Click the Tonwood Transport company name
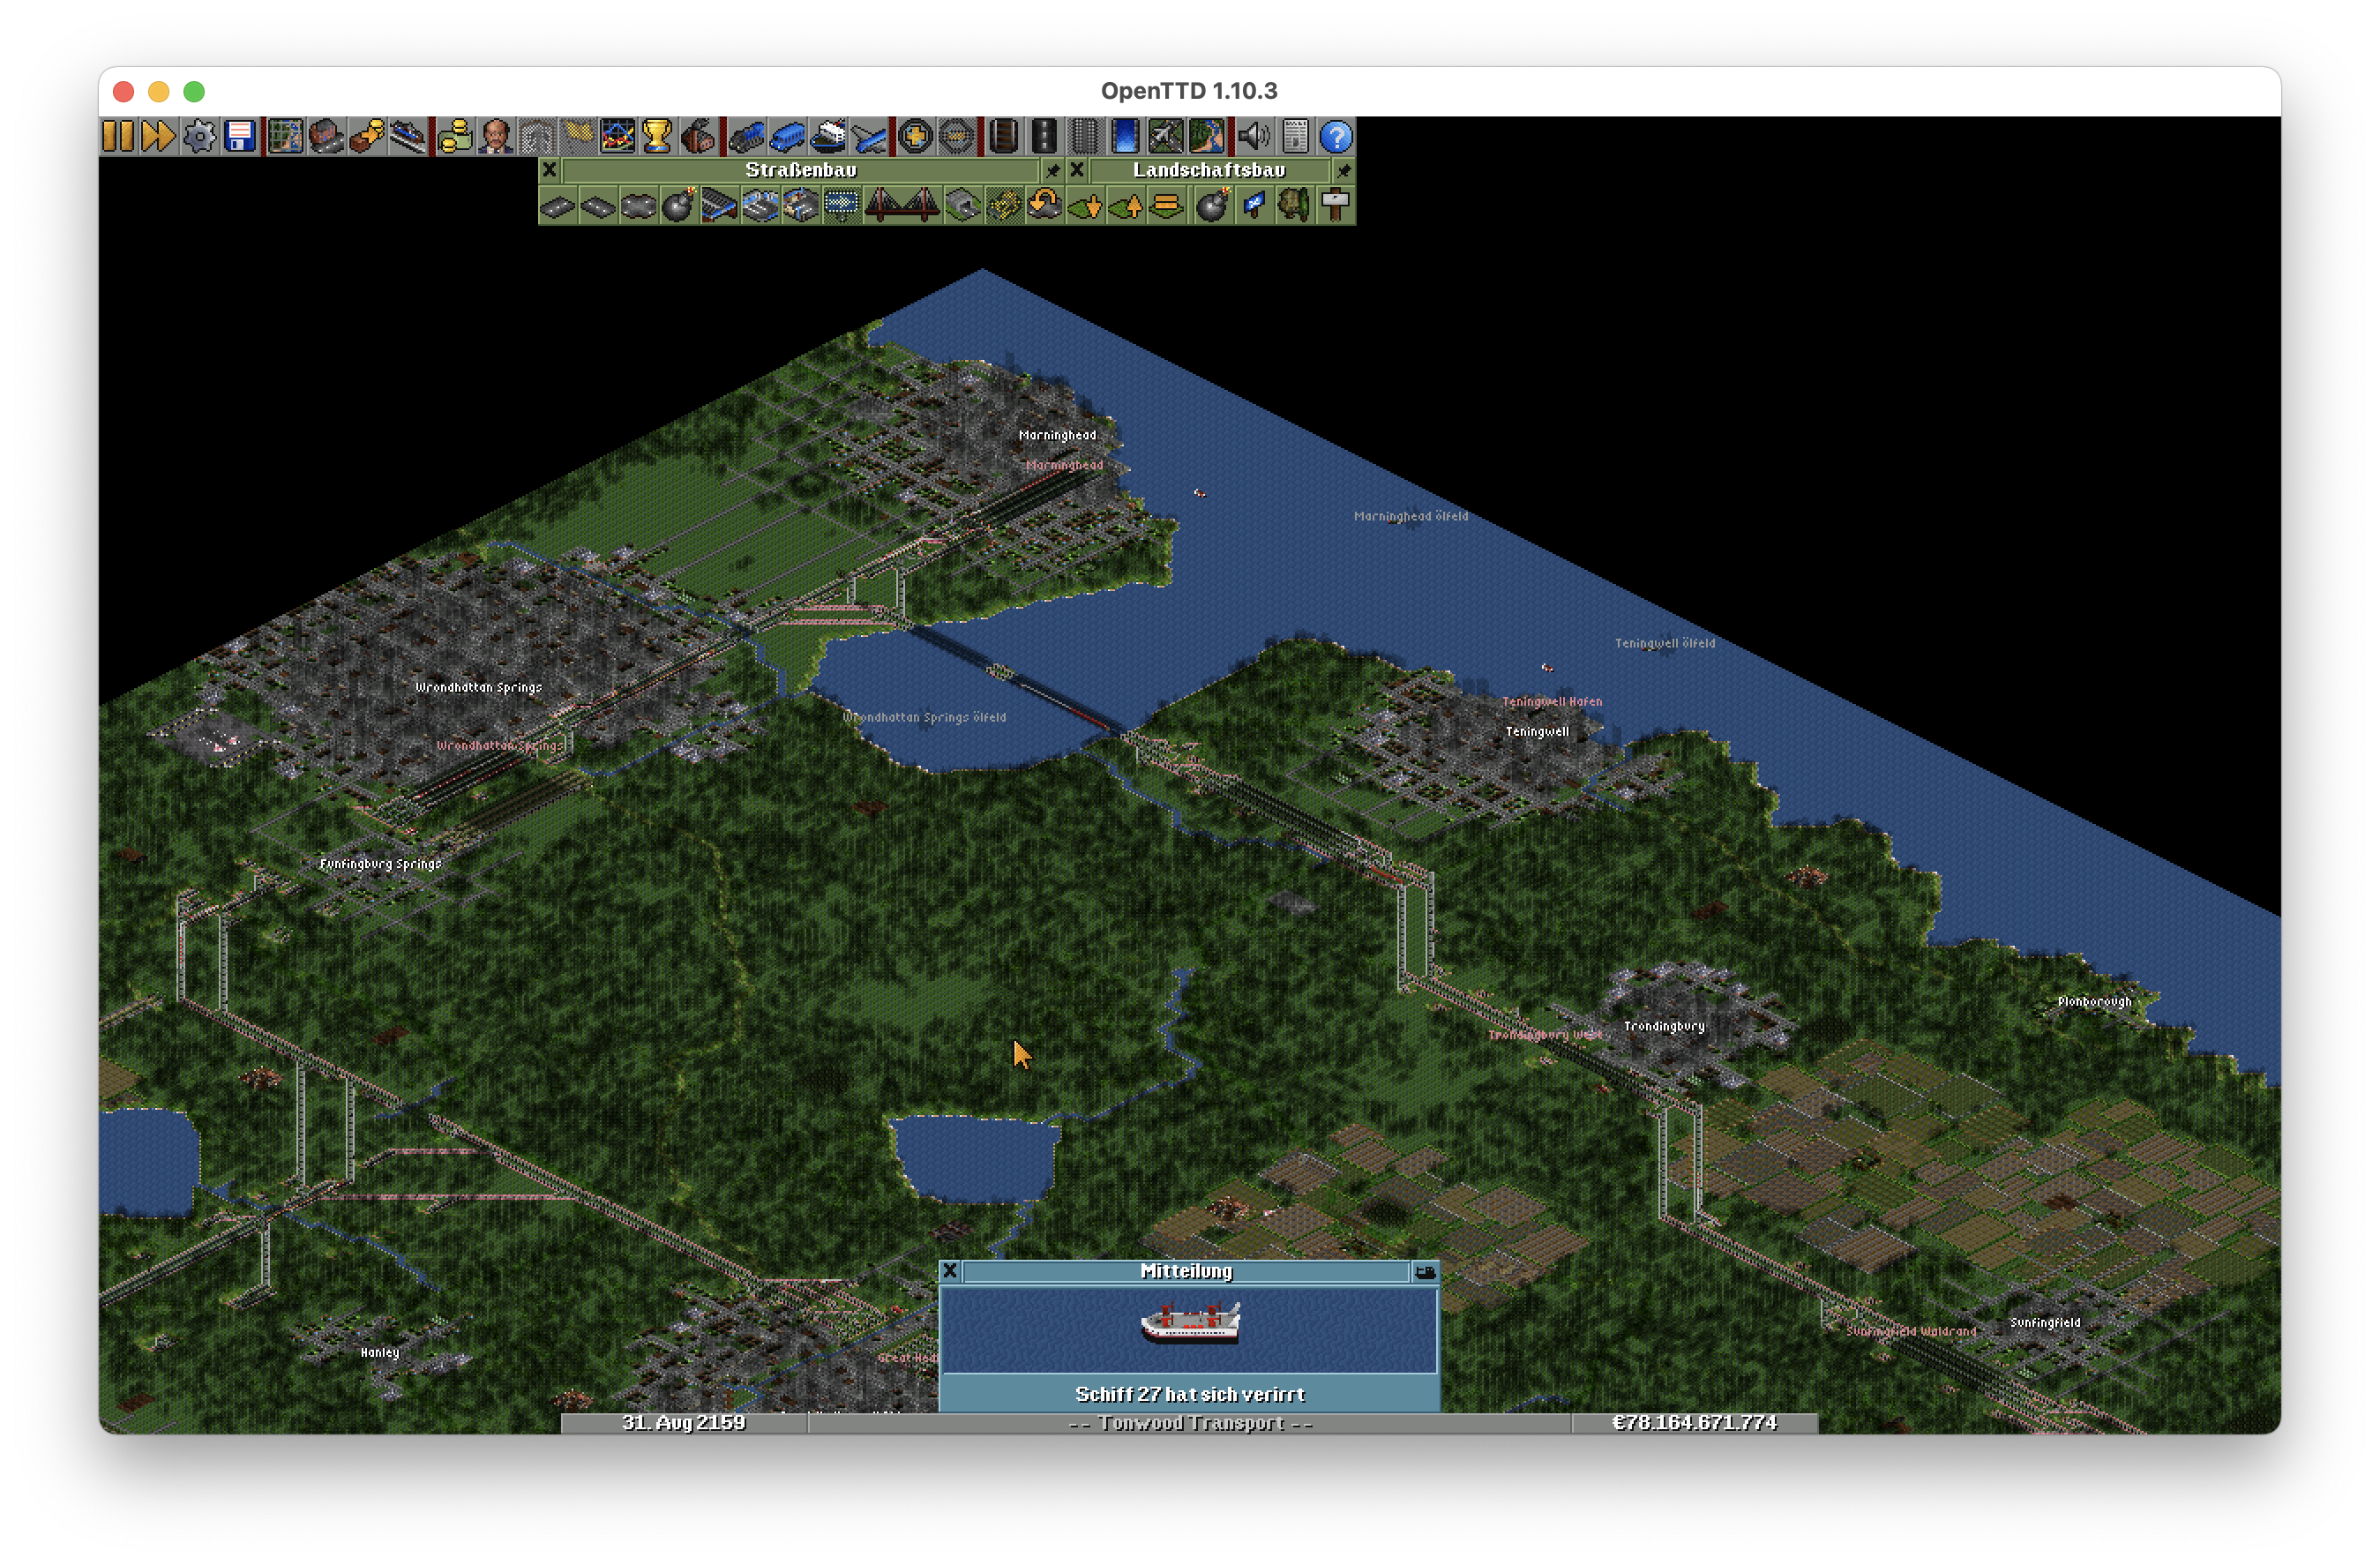The width and height of the screenshot is (2380, 1565). coord(1191,1423)
